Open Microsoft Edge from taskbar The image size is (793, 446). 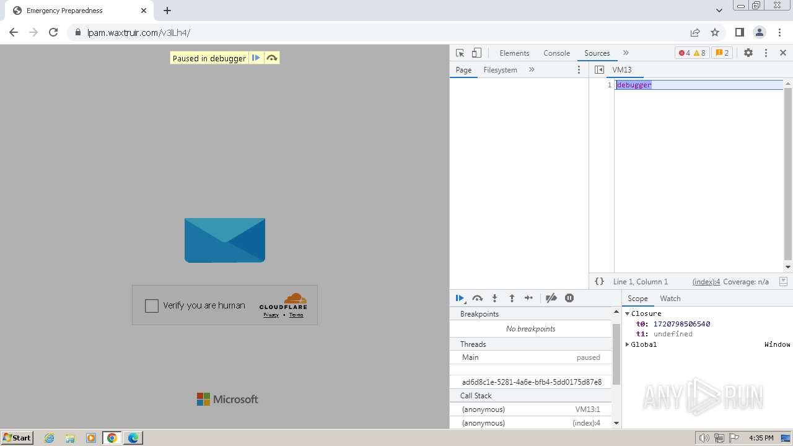133,438
